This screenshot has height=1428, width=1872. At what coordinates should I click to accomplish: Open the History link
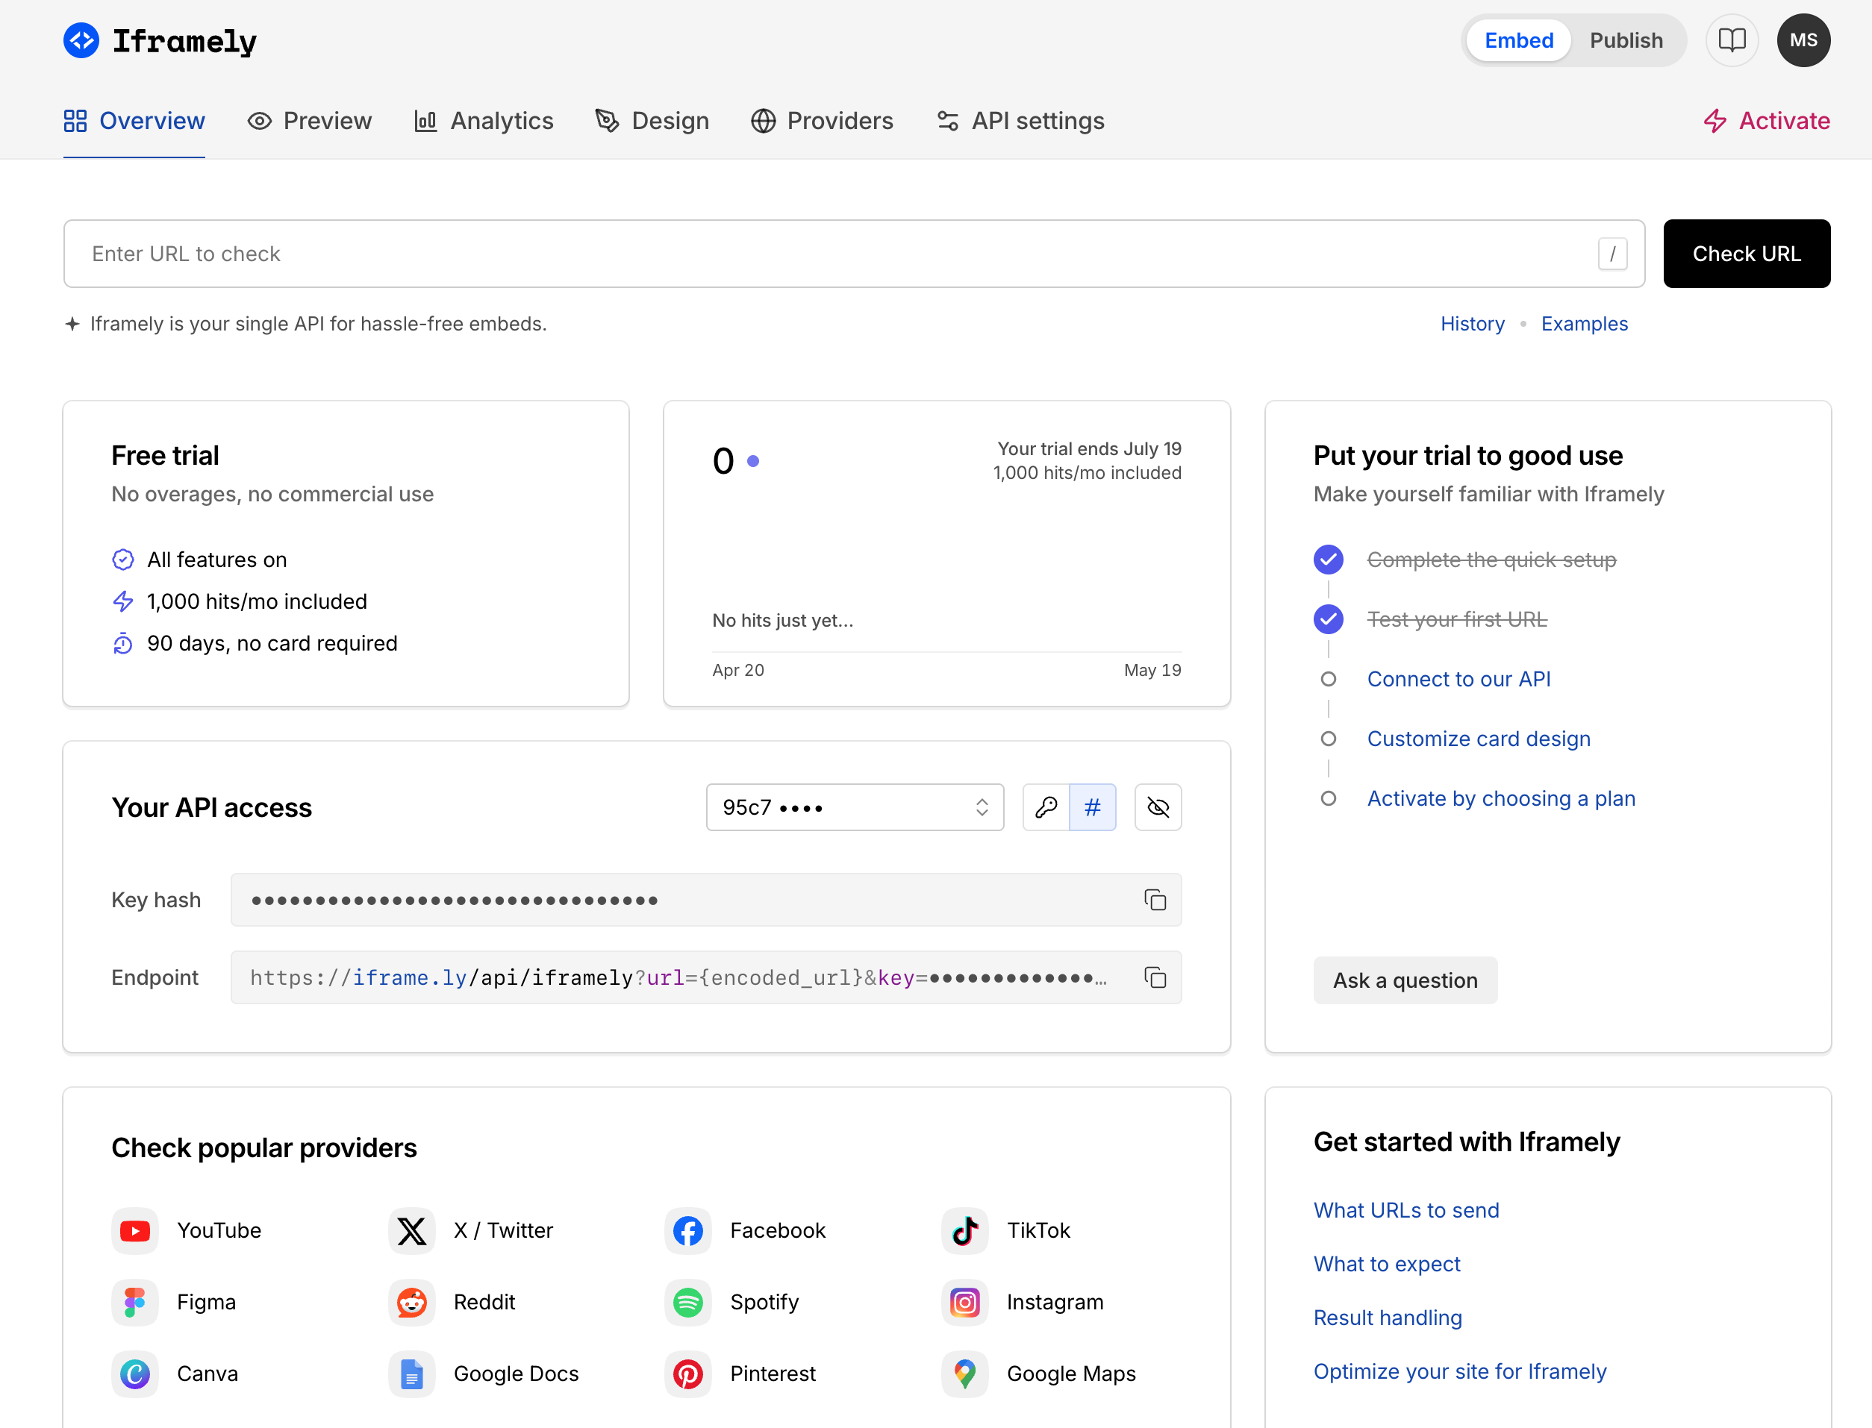(1473, 324)
